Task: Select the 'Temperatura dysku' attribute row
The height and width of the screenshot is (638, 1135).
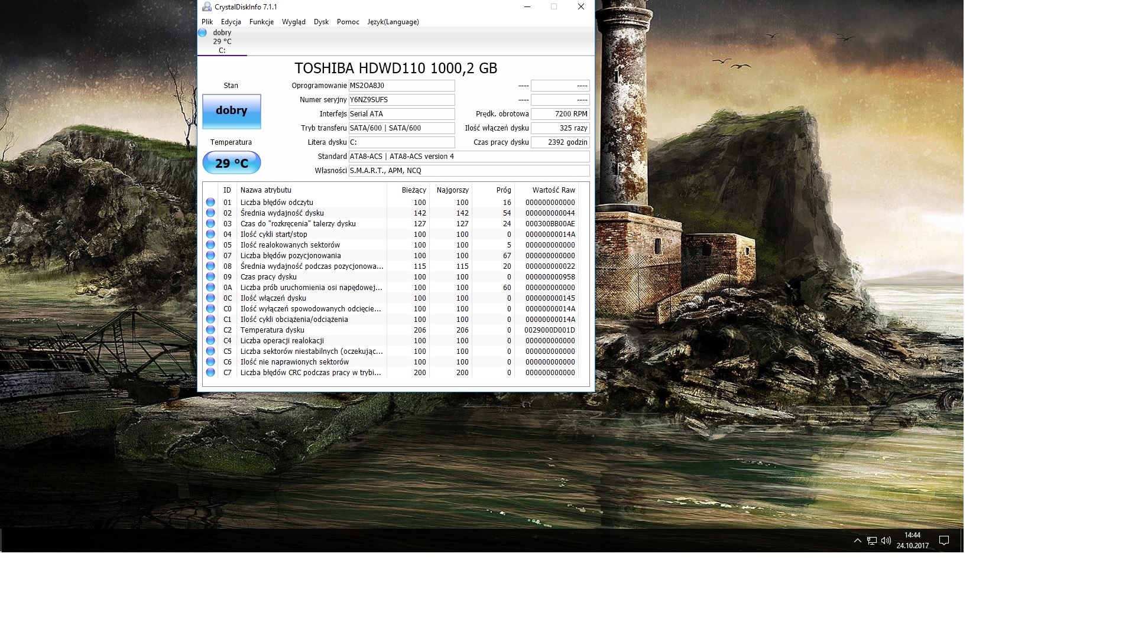Action: [x=391, y=330]
